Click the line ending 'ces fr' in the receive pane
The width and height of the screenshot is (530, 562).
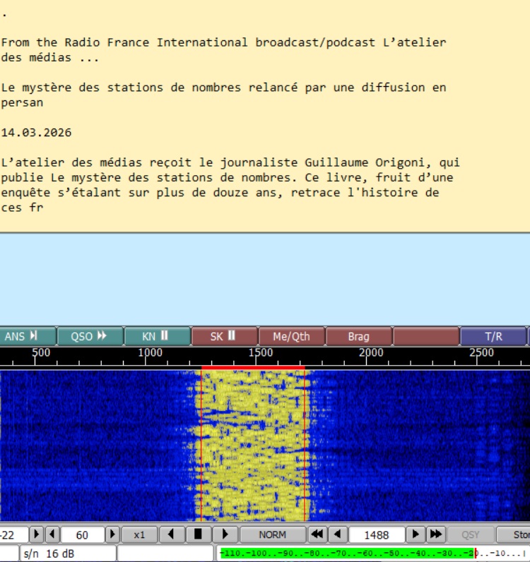(22, 208)
